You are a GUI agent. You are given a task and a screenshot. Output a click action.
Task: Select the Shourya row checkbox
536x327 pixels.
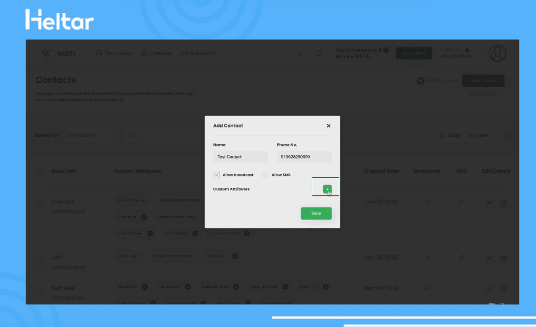point(40,205)
